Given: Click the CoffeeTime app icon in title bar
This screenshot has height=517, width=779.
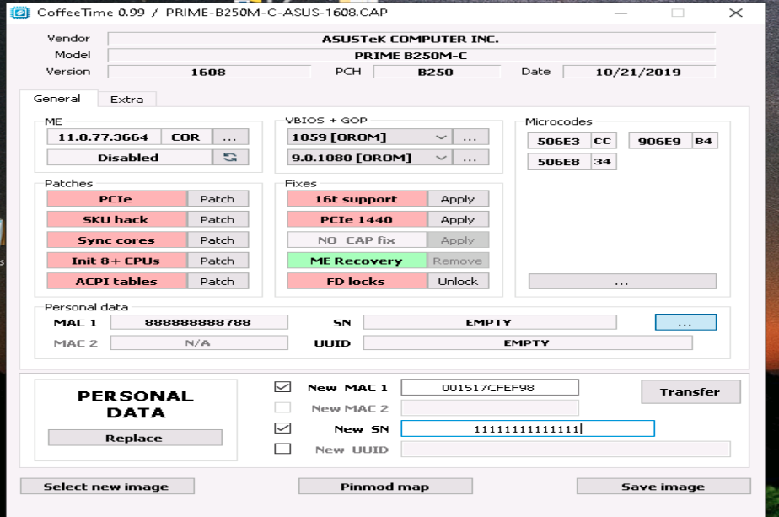Looking at the screenshot, I should [20, 13].
